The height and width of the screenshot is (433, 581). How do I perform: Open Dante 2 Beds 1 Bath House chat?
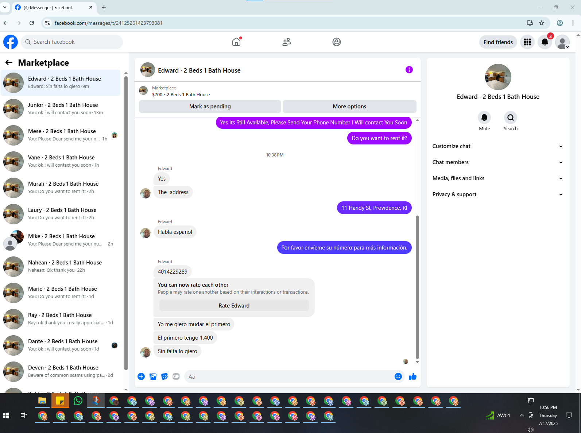(61, 345)
